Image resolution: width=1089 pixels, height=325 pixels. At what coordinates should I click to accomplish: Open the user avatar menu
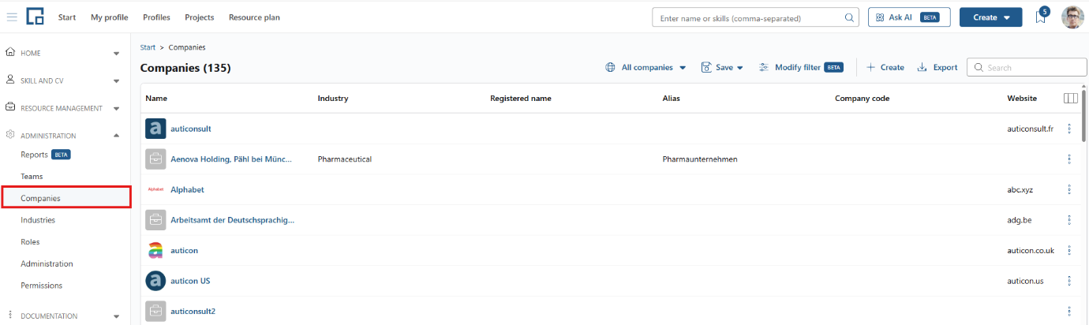[x=1072, y=17]
